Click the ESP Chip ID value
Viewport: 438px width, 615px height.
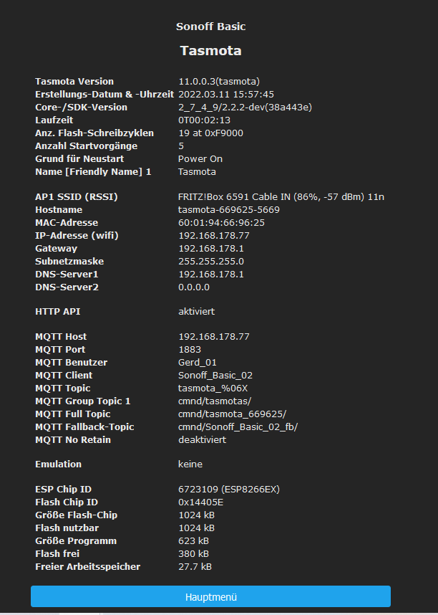pyautogui.click(x=229, y=490)
